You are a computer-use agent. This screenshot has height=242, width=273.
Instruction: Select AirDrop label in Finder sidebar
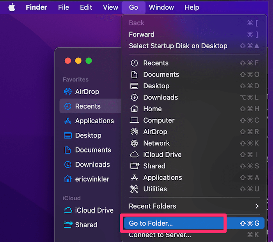click(x=87, y=91)
